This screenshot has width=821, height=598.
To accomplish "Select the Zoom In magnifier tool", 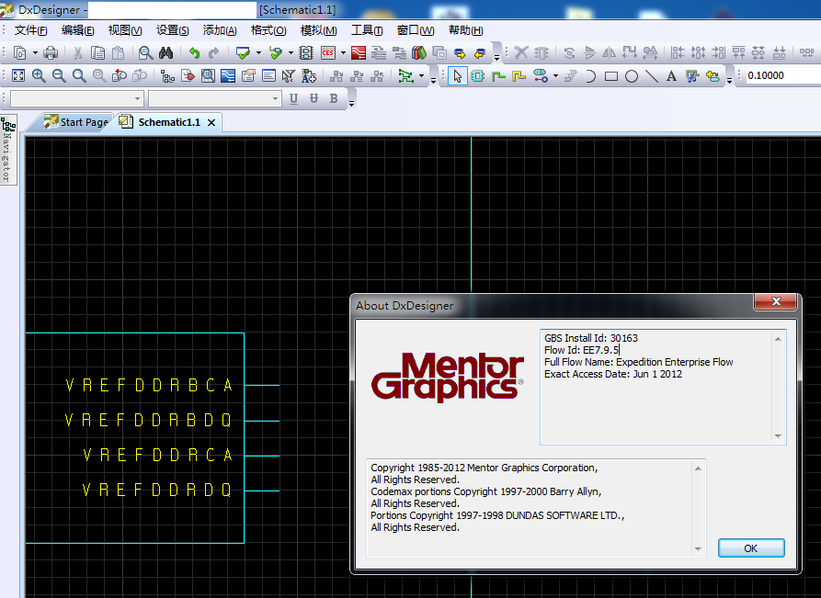I will [39, 76].
